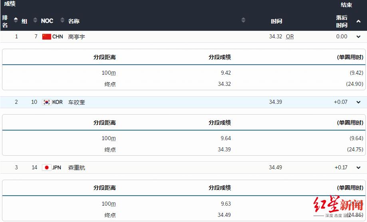This screenshot has height=222, width=367.
Task: Click the OR record abbreviation
Action: (x=290, y=37)
